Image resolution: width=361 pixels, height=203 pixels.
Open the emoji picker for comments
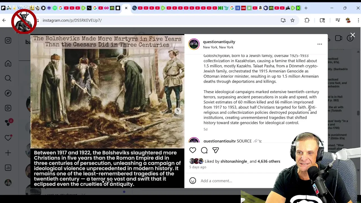click(193, 181)
